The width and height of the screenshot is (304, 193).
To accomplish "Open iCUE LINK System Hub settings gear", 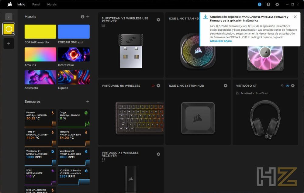I will tap(226, 86).
